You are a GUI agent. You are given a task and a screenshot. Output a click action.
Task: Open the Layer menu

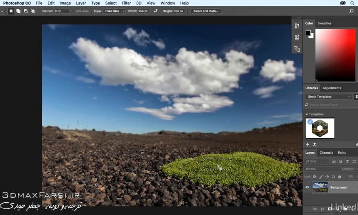pyautogui.click(x=81, y=3)
